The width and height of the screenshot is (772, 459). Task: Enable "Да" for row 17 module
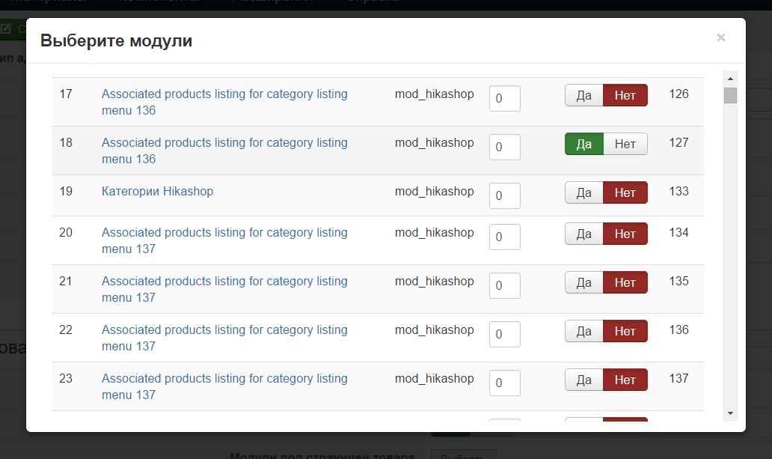tap(584, 95)
